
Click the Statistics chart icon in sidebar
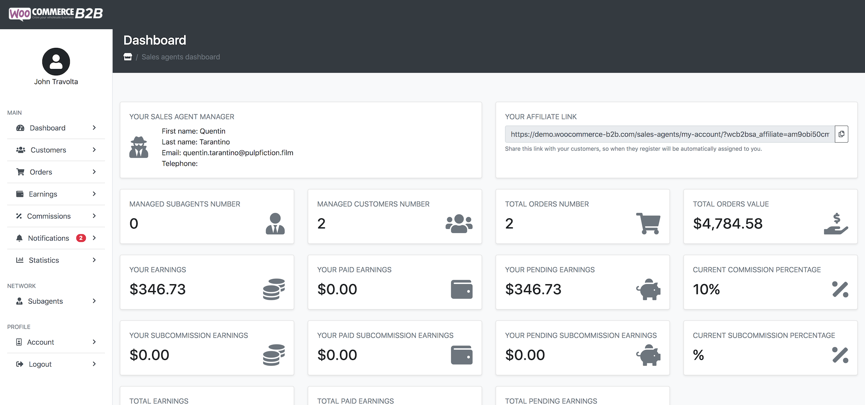coord(20,260)
